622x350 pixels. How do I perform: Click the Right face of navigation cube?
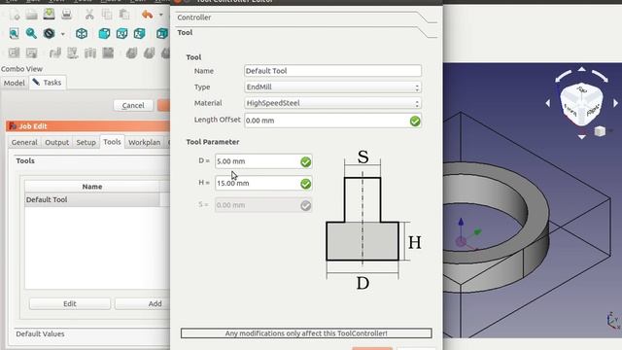593,110
